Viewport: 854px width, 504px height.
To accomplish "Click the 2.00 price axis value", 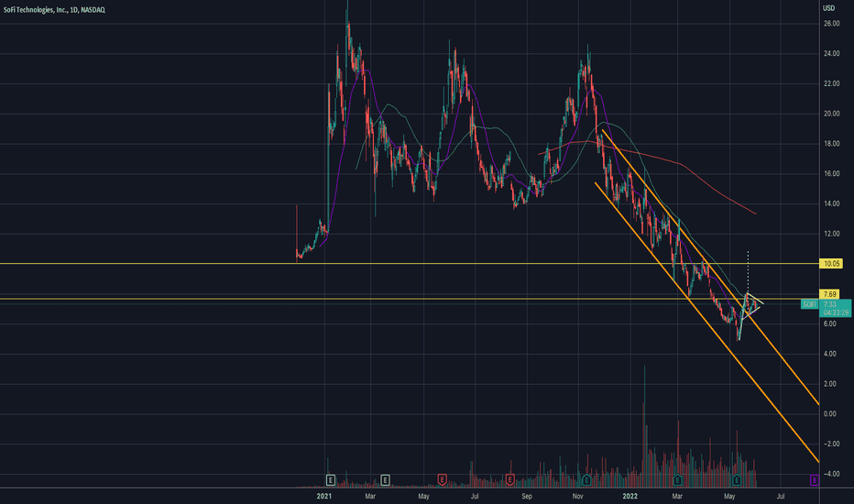I will tap(829, 384).
